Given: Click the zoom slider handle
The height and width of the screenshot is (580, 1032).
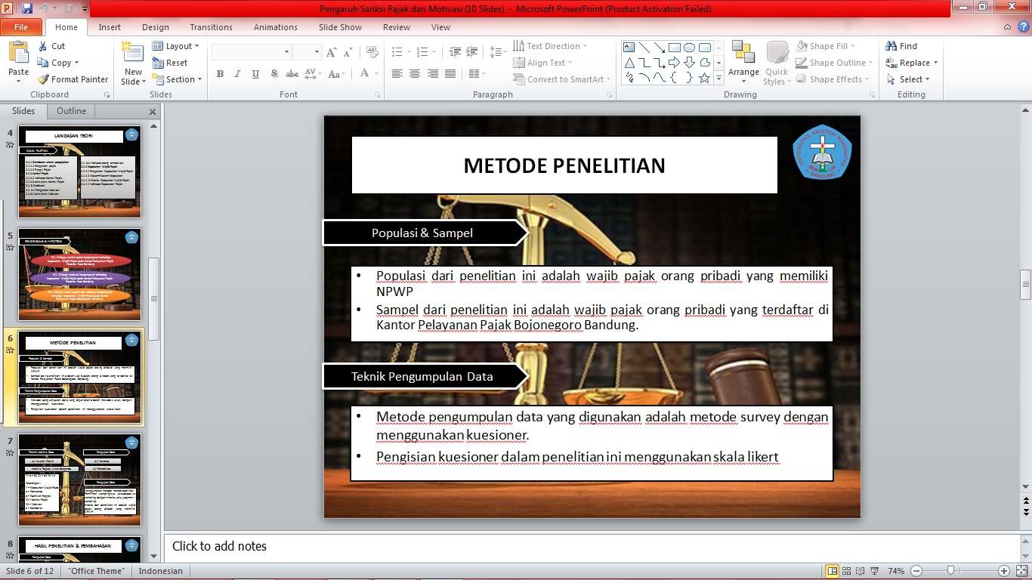Looking at the screenshot, I should click(950, 571).
